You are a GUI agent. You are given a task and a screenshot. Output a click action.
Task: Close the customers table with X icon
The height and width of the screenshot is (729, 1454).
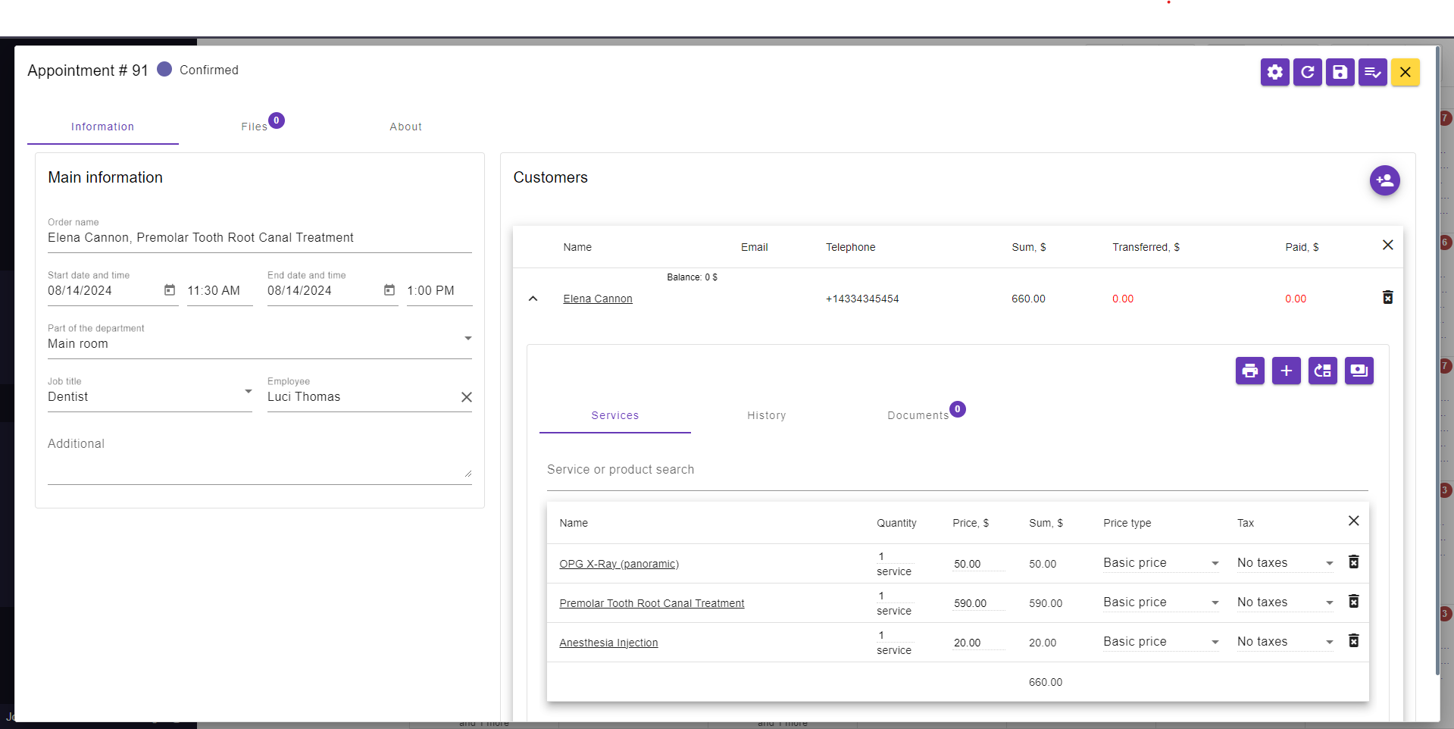pyautogui.click(x=1387, y=245)
